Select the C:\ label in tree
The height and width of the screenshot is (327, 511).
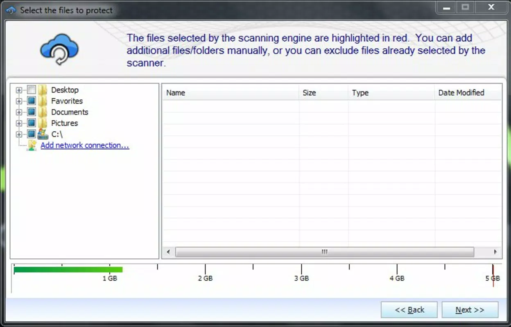57,134
